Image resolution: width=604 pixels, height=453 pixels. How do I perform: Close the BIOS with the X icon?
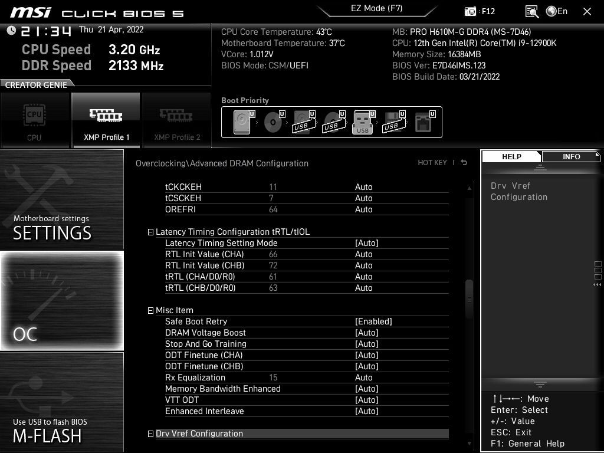click(587, 12)
